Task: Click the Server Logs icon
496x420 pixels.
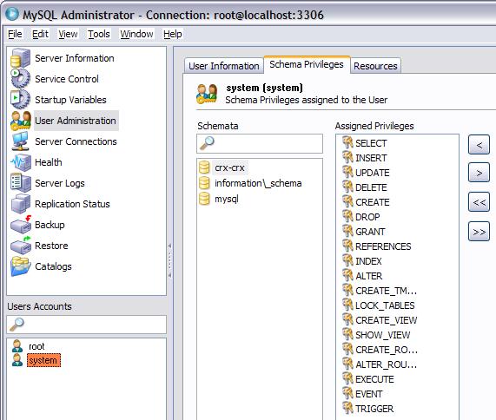Action: pyautogui.click(x=21, y=182)
